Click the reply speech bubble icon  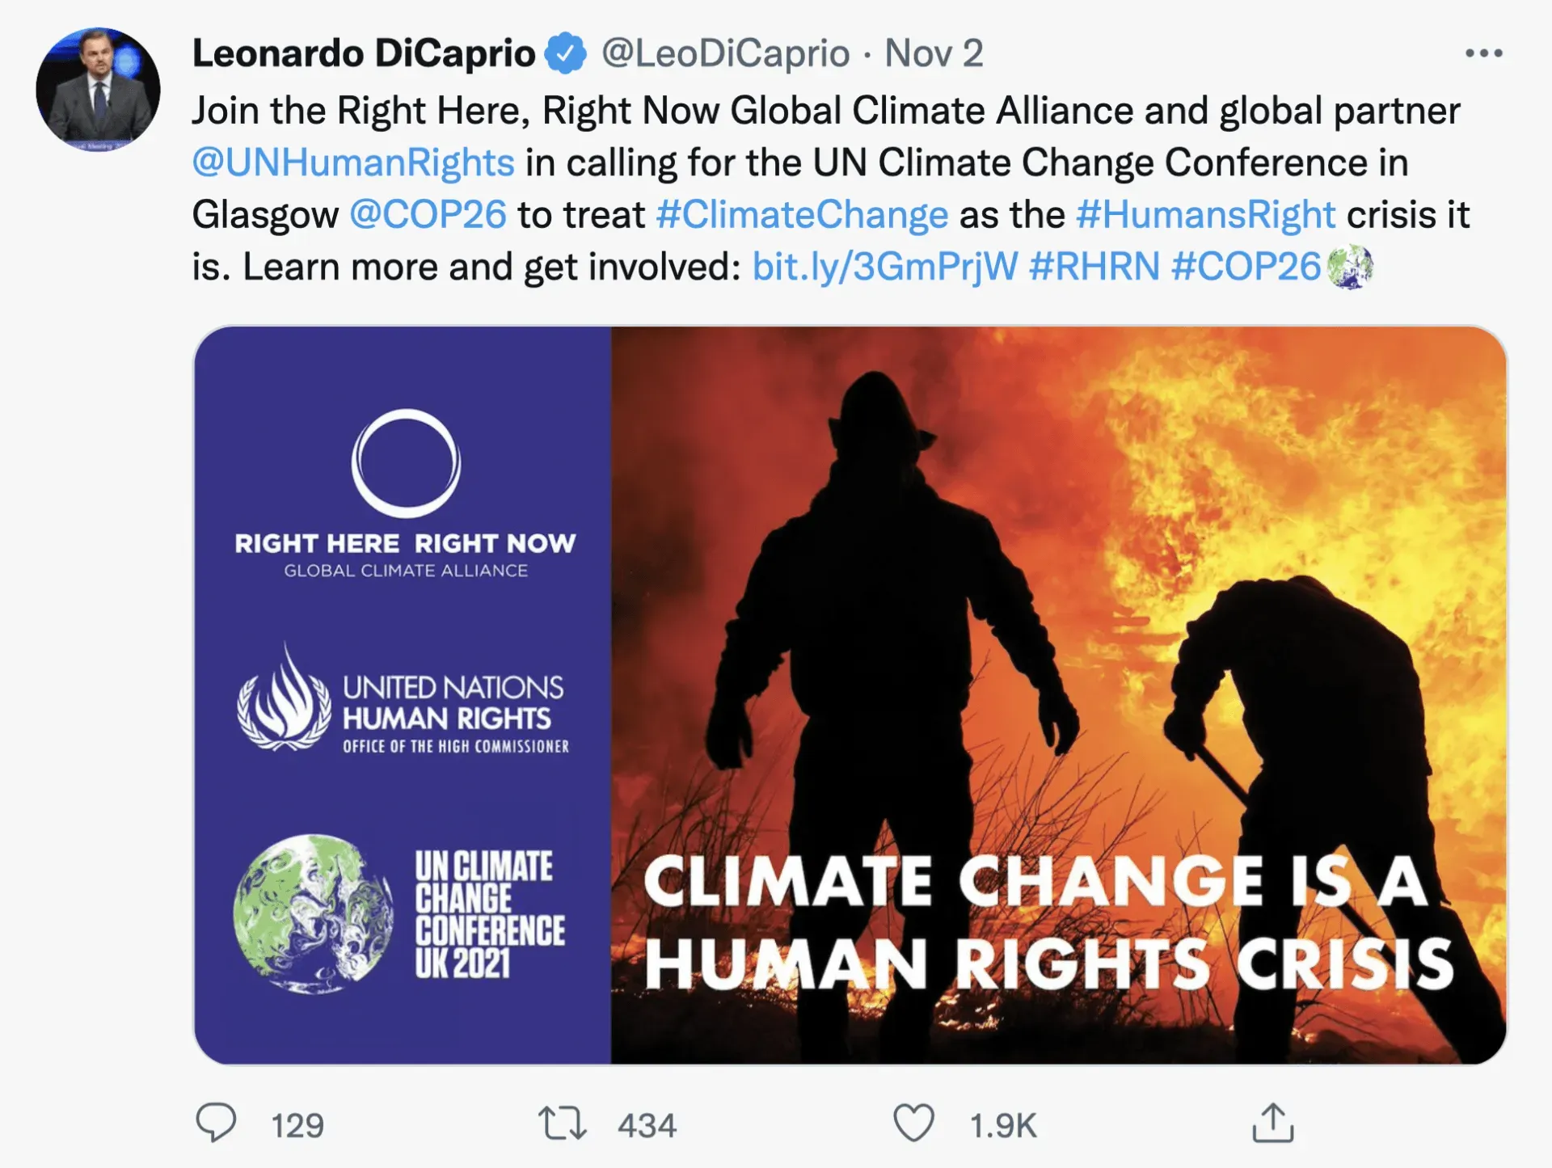(216, 1123)
